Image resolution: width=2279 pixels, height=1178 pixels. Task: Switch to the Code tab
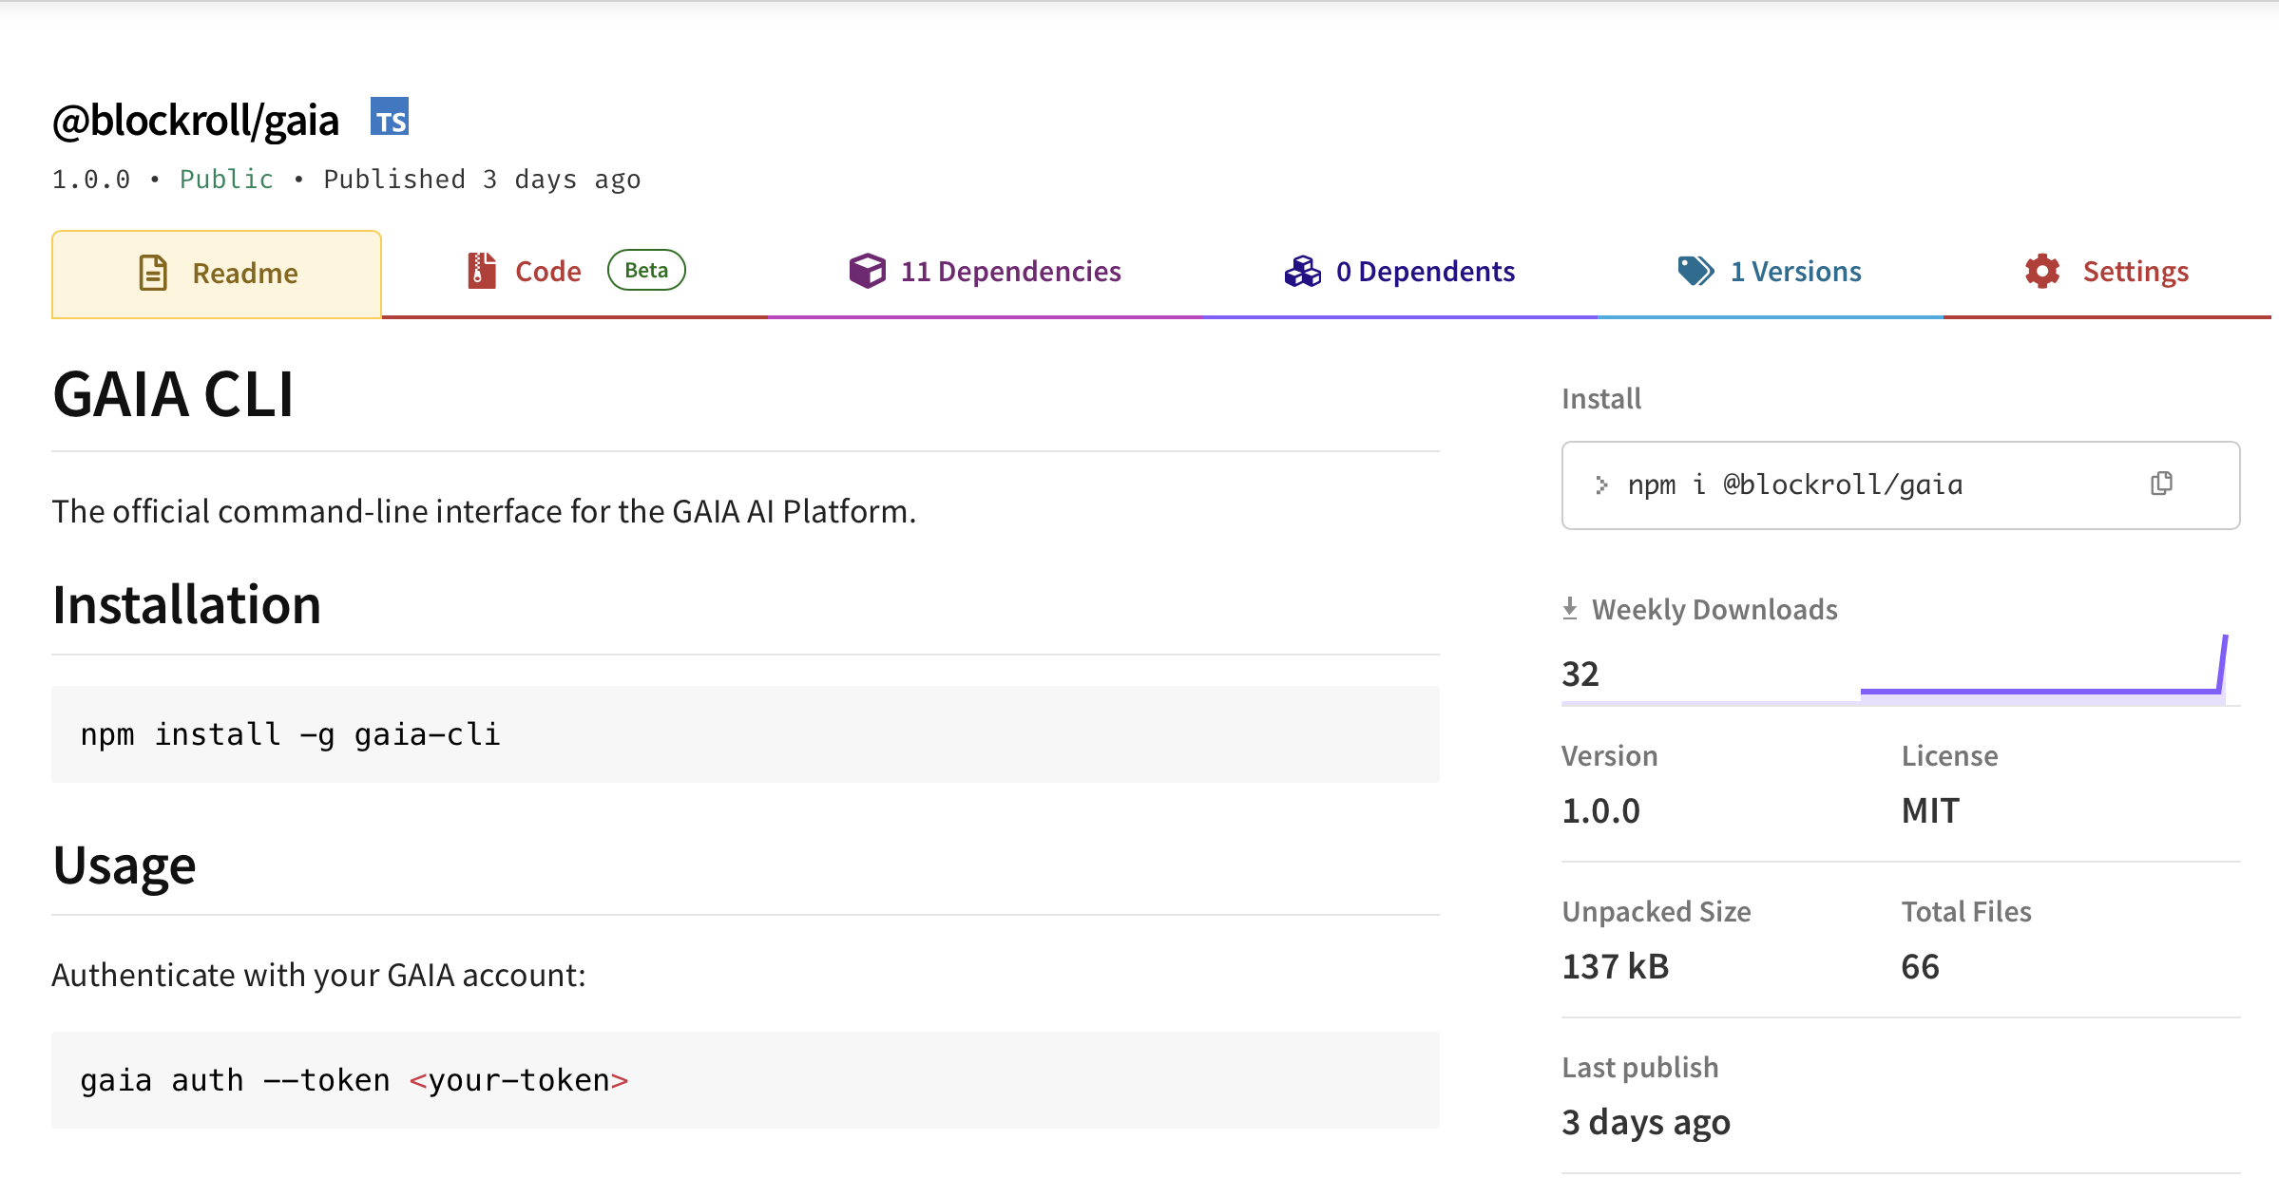[548, 272]
